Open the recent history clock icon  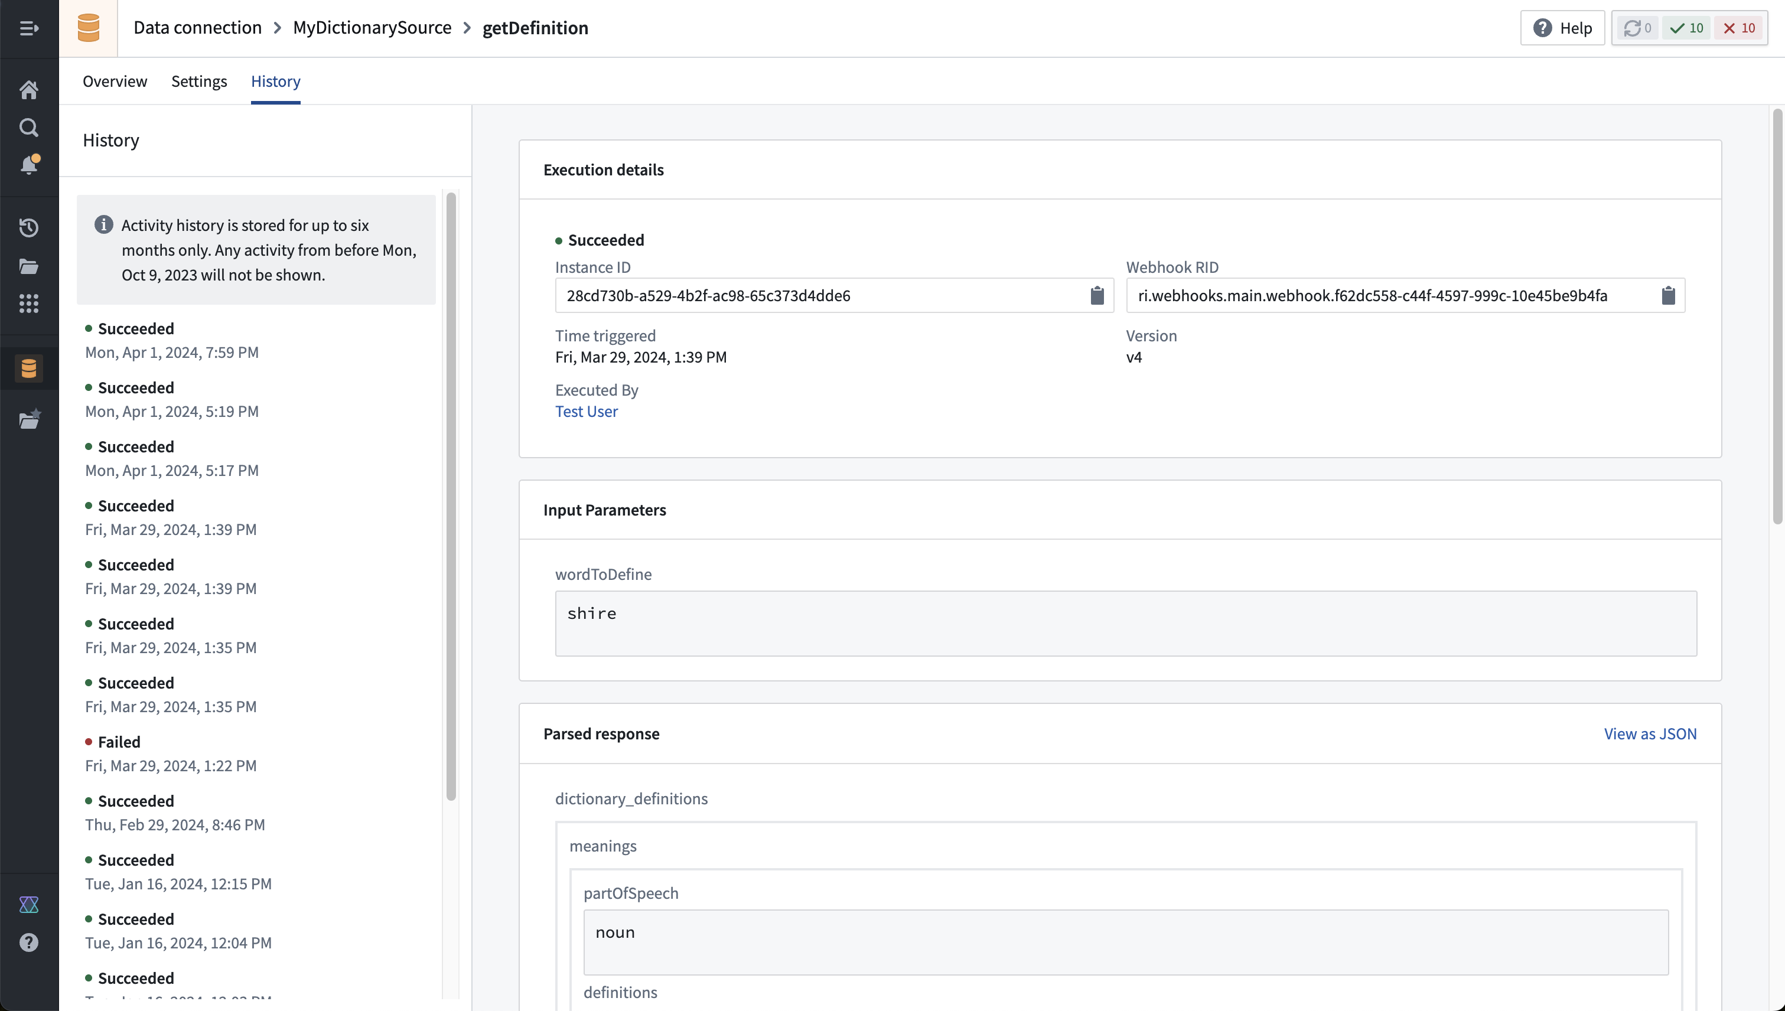click(x=28, y=228)
